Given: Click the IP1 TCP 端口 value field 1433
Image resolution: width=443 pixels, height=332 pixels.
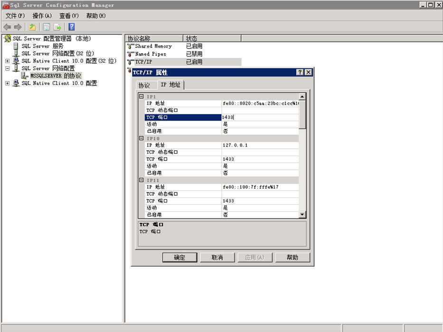Looking at the screenshot, I should (260, 117).
